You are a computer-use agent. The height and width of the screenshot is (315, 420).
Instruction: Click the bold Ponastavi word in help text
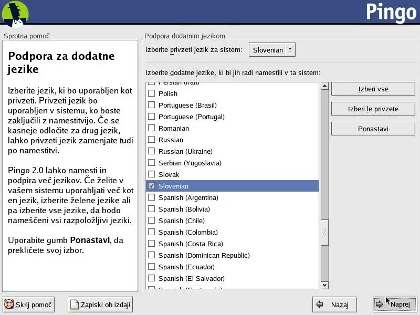pyautogui.click(x=90, y=240)
